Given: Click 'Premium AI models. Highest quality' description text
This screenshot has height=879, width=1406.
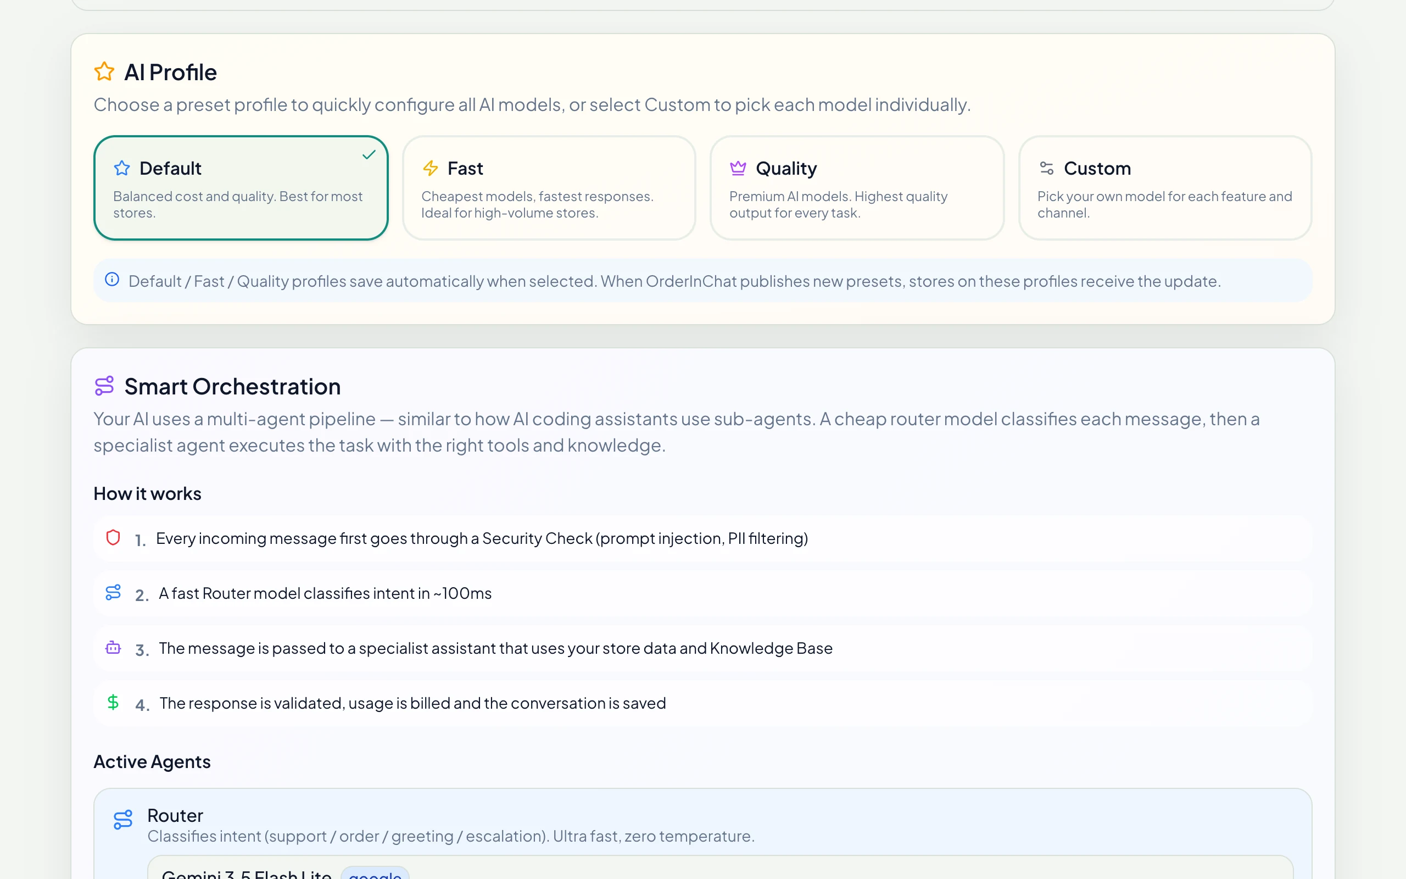Looking at the screenshot, I should pyautogui.click(x=838, y=204).
